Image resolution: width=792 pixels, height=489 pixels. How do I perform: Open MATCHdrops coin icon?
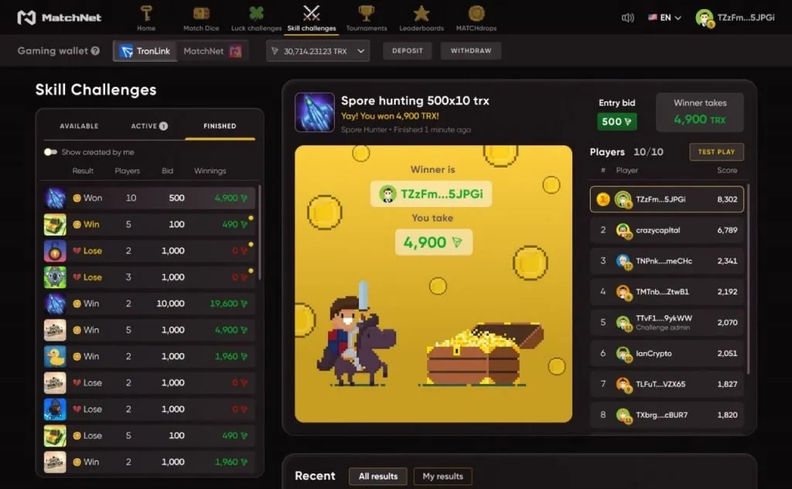coord(476,14)
